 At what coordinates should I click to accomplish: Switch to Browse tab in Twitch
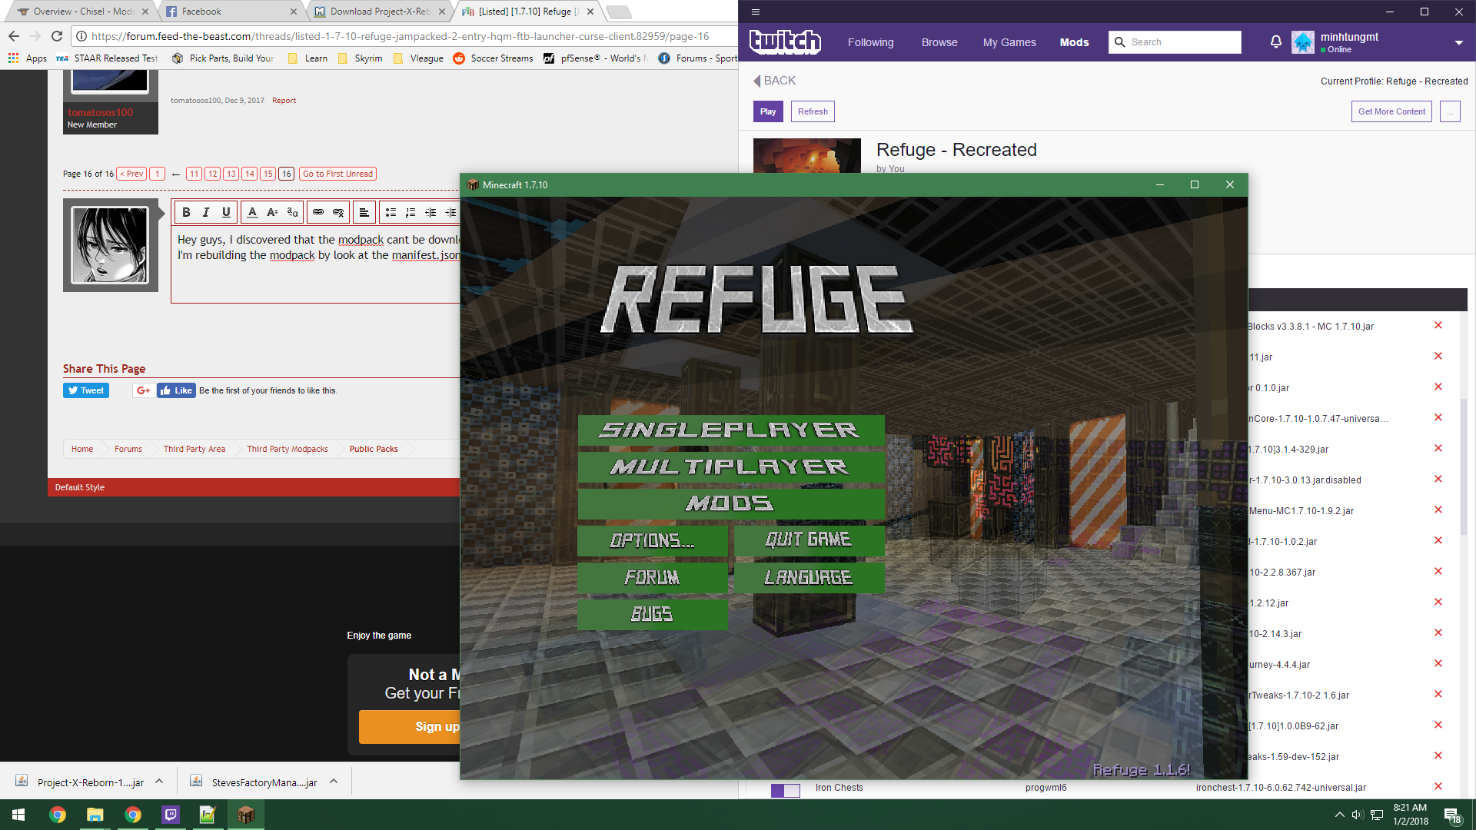coord(939,42)
